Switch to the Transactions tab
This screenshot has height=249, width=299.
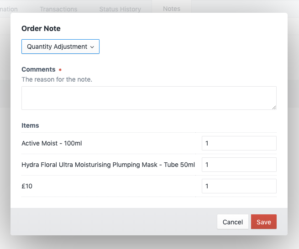[58, 9]
